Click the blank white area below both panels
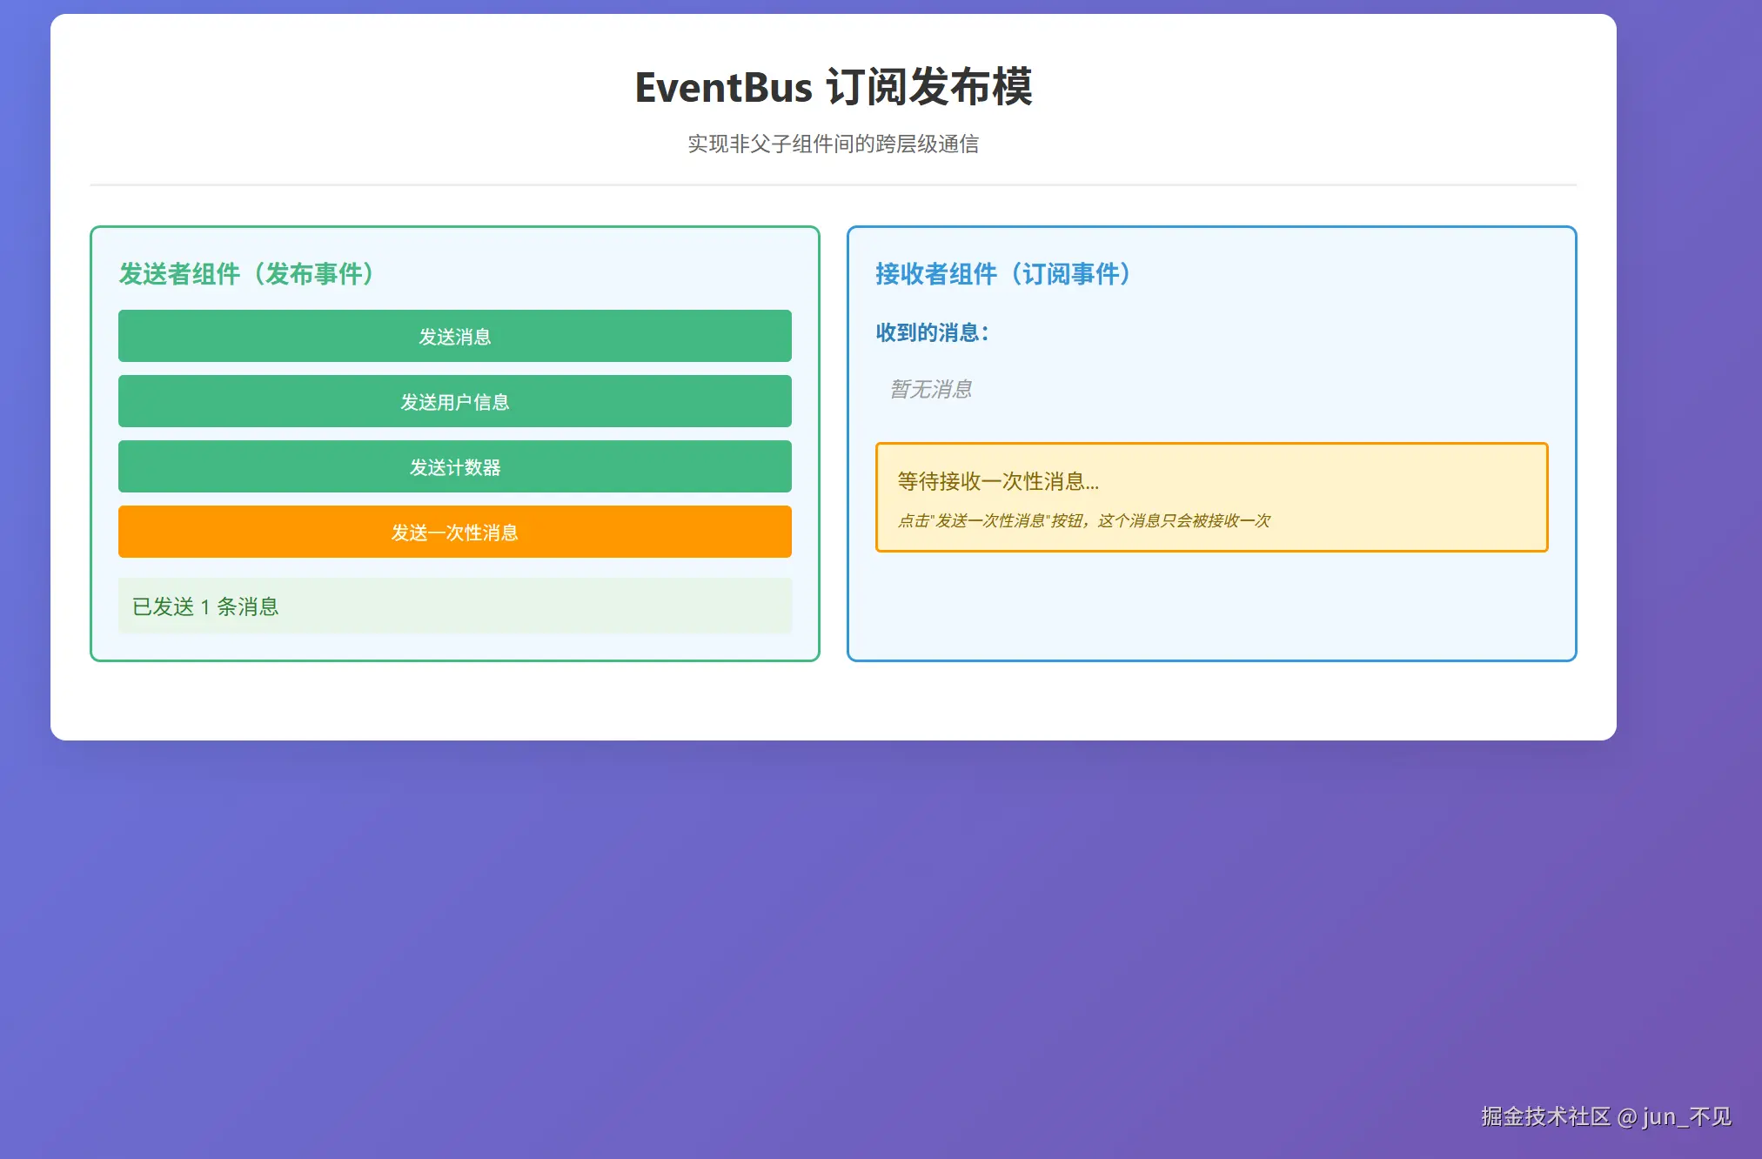The height and width of the screenshot is (1159, 1762). (833, 700)
